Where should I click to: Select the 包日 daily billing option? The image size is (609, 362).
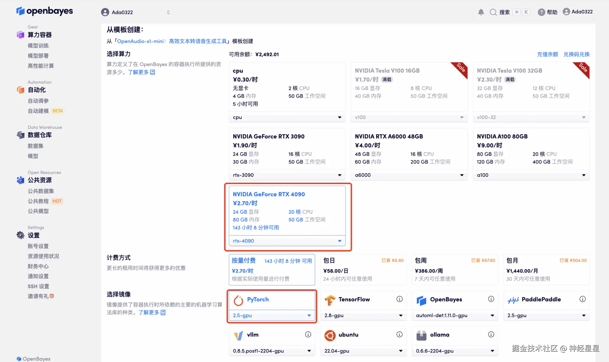coord(363,269)
